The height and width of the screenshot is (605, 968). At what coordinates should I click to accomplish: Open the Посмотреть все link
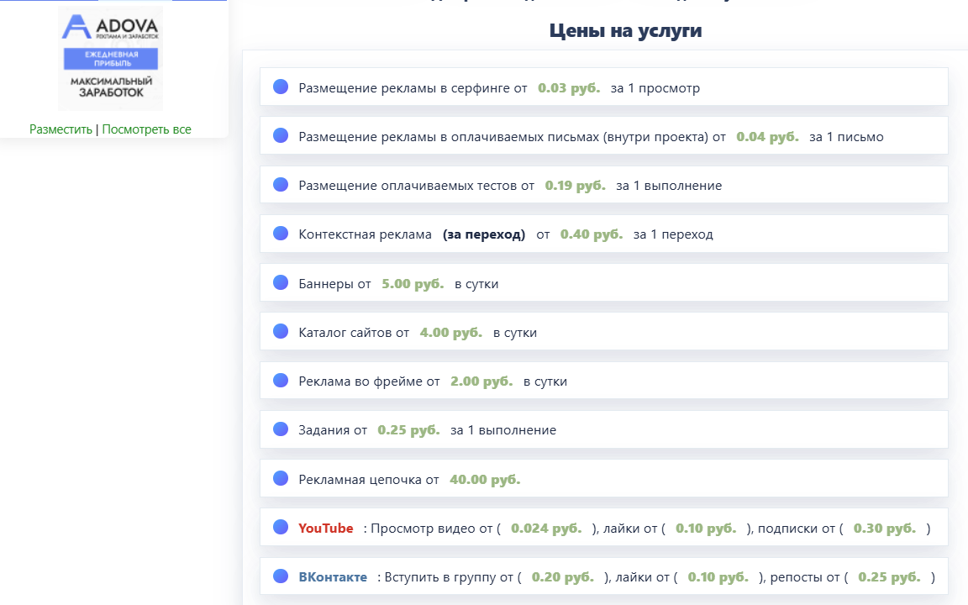click(x=146, y=129)
